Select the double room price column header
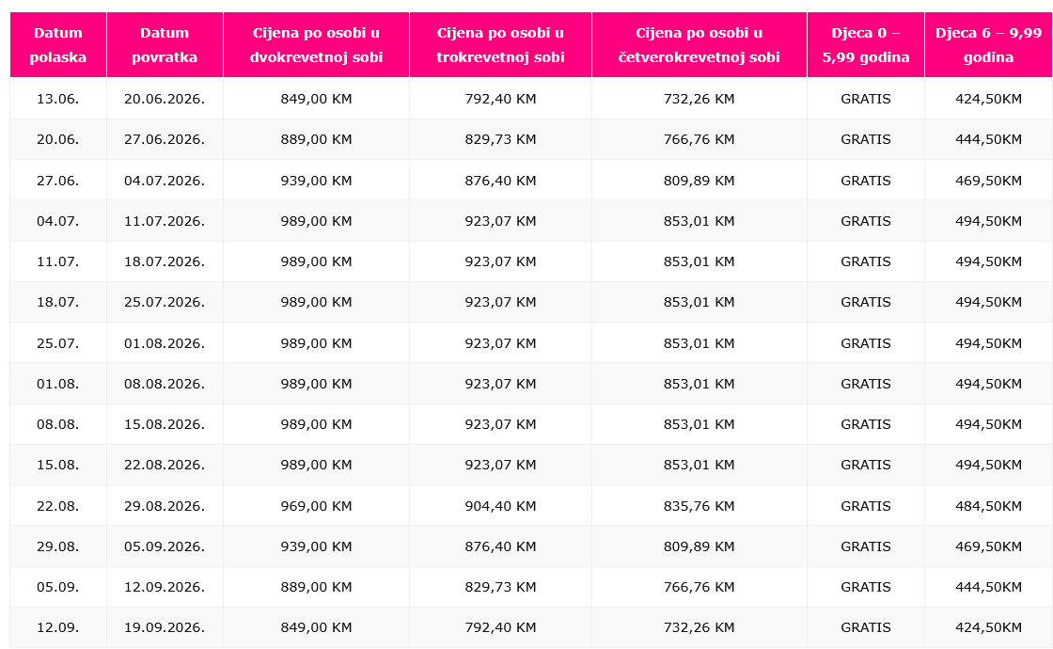1053x649 pixels. point(316,45)
